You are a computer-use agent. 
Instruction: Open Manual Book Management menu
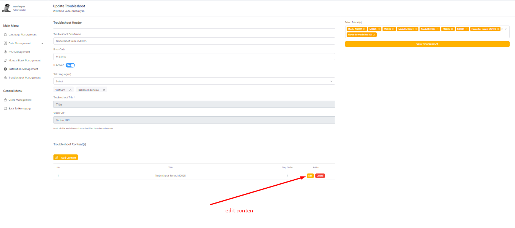(x=24, y=61)
